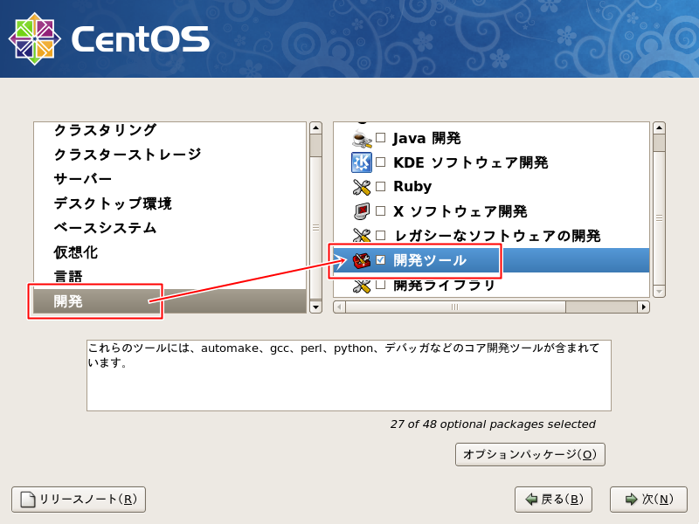
Task: Select the クラスターストレージ category
Action: point(170,155)
